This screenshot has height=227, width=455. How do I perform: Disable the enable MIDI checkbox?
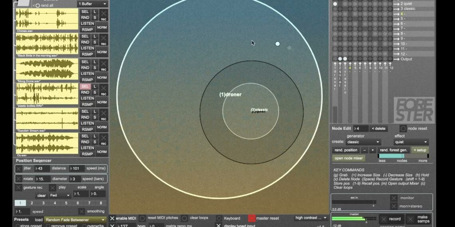click(x=112, y=218)
